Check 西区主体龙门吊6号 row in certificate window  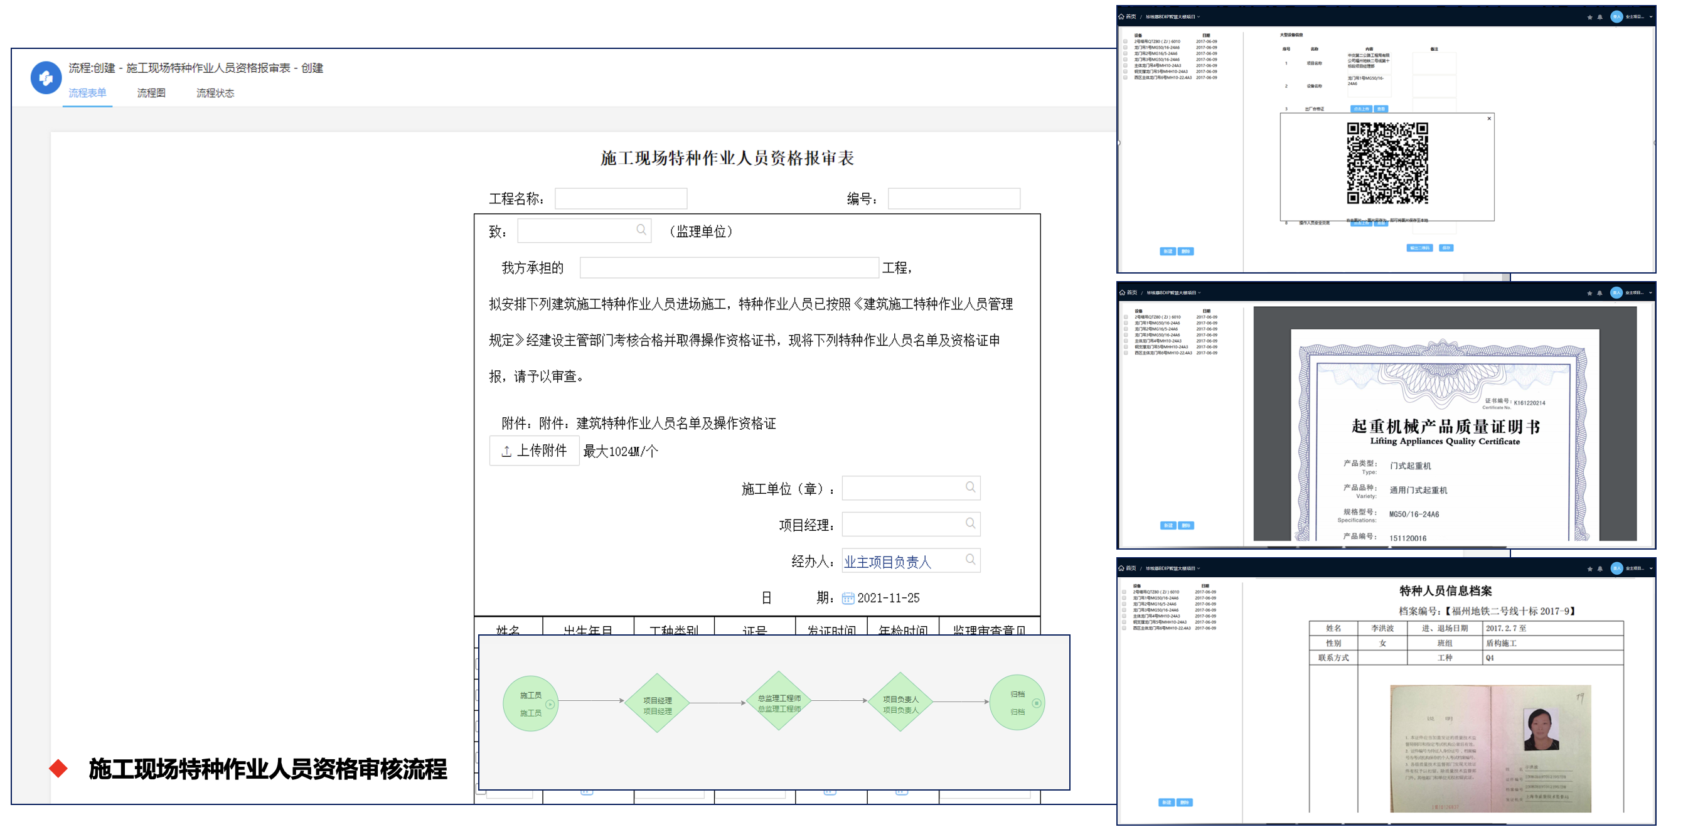[x=1126, y=353]
